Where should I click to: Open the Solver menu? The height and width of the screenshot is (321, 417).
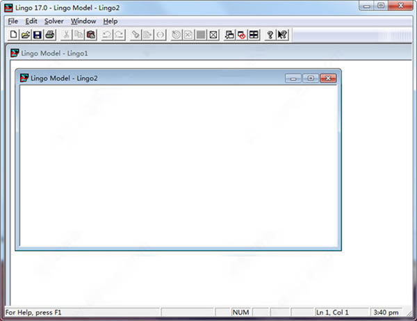tap(54, 21)
